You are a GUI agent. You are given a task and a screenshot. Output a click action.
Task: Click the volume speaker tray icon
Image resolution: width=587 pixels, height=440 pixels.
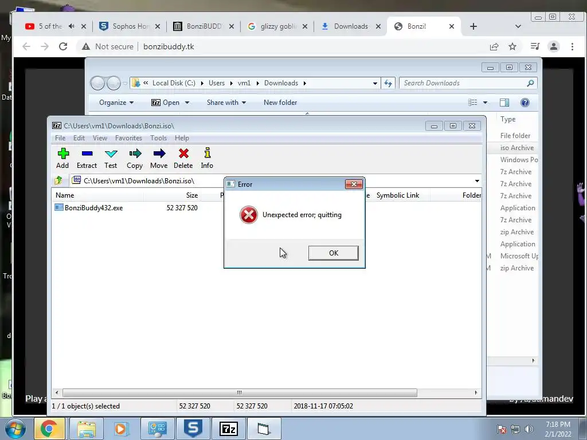click(x=529, y=429)
